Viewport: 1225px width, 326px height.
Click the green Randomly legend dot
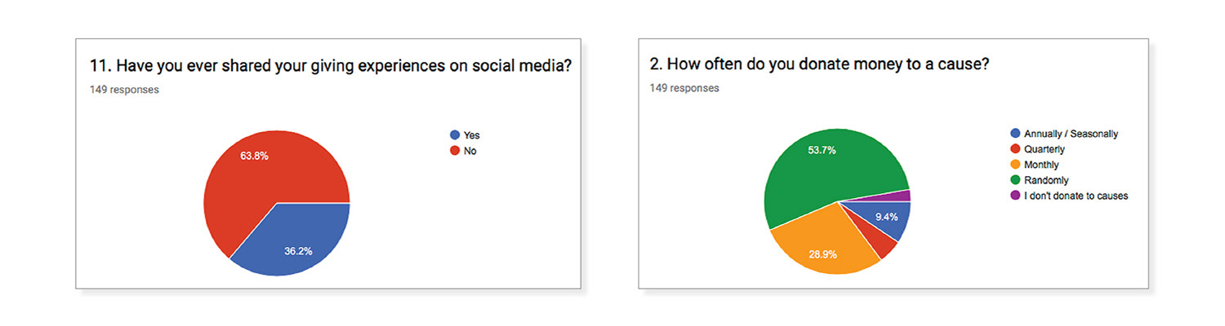tap(1015, 180)
